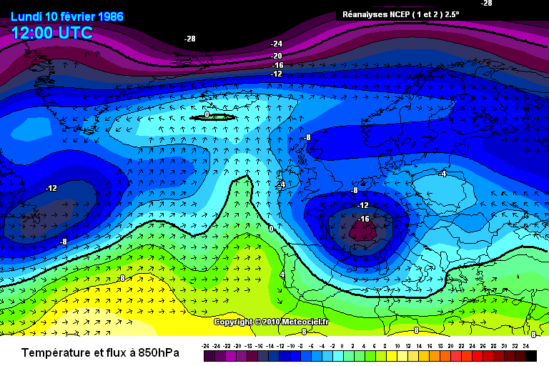Click the -16 label above the maroon cold core
Screen dimensions: 549x366
pyautogui.click(x=363, y=219)
